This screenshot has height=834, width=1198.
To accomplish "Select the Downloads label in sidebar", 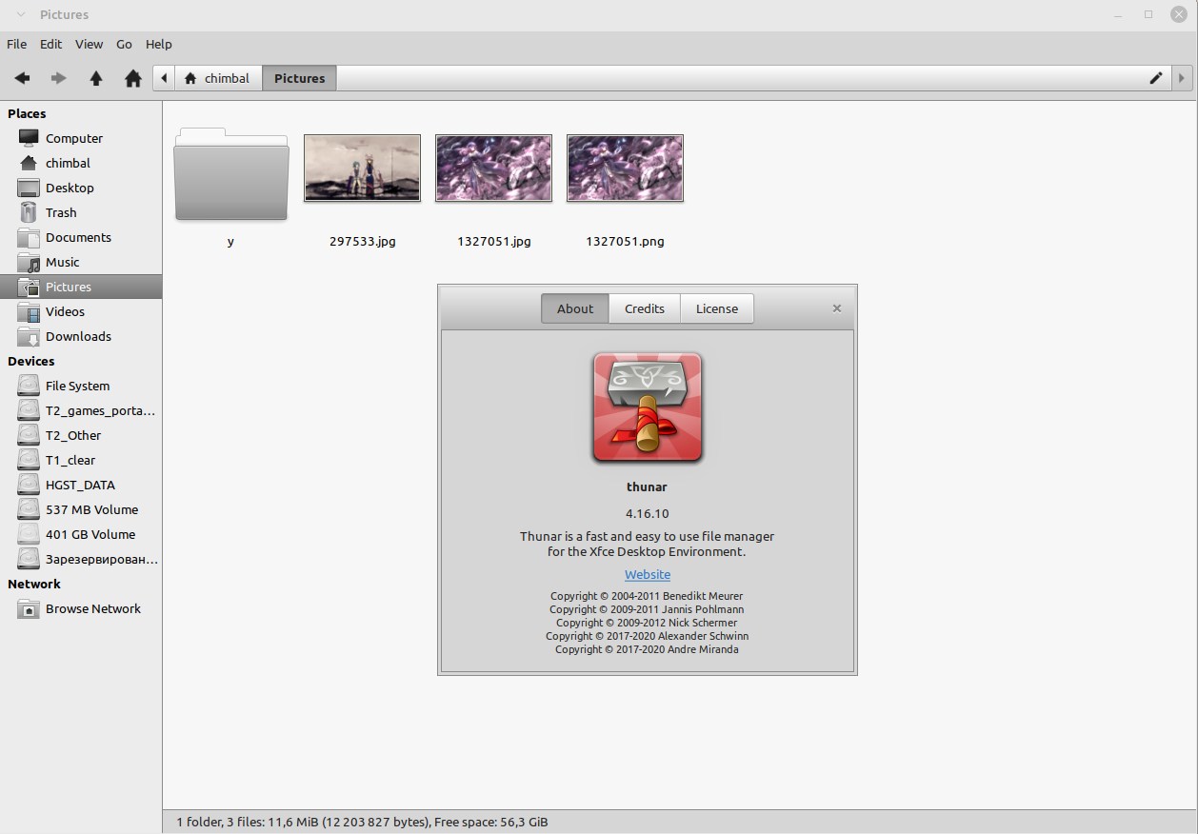I will (78, 336).
